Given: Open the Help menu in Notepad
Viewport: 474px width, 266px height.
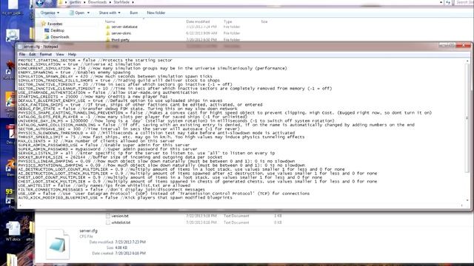Looking at the screenshot, I should tap(72, 54).
